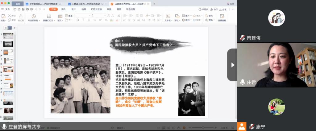This screenshot has height=131, width=316.
Task: Click the format painter (格式刷) icon
Action: click(21, 17)
